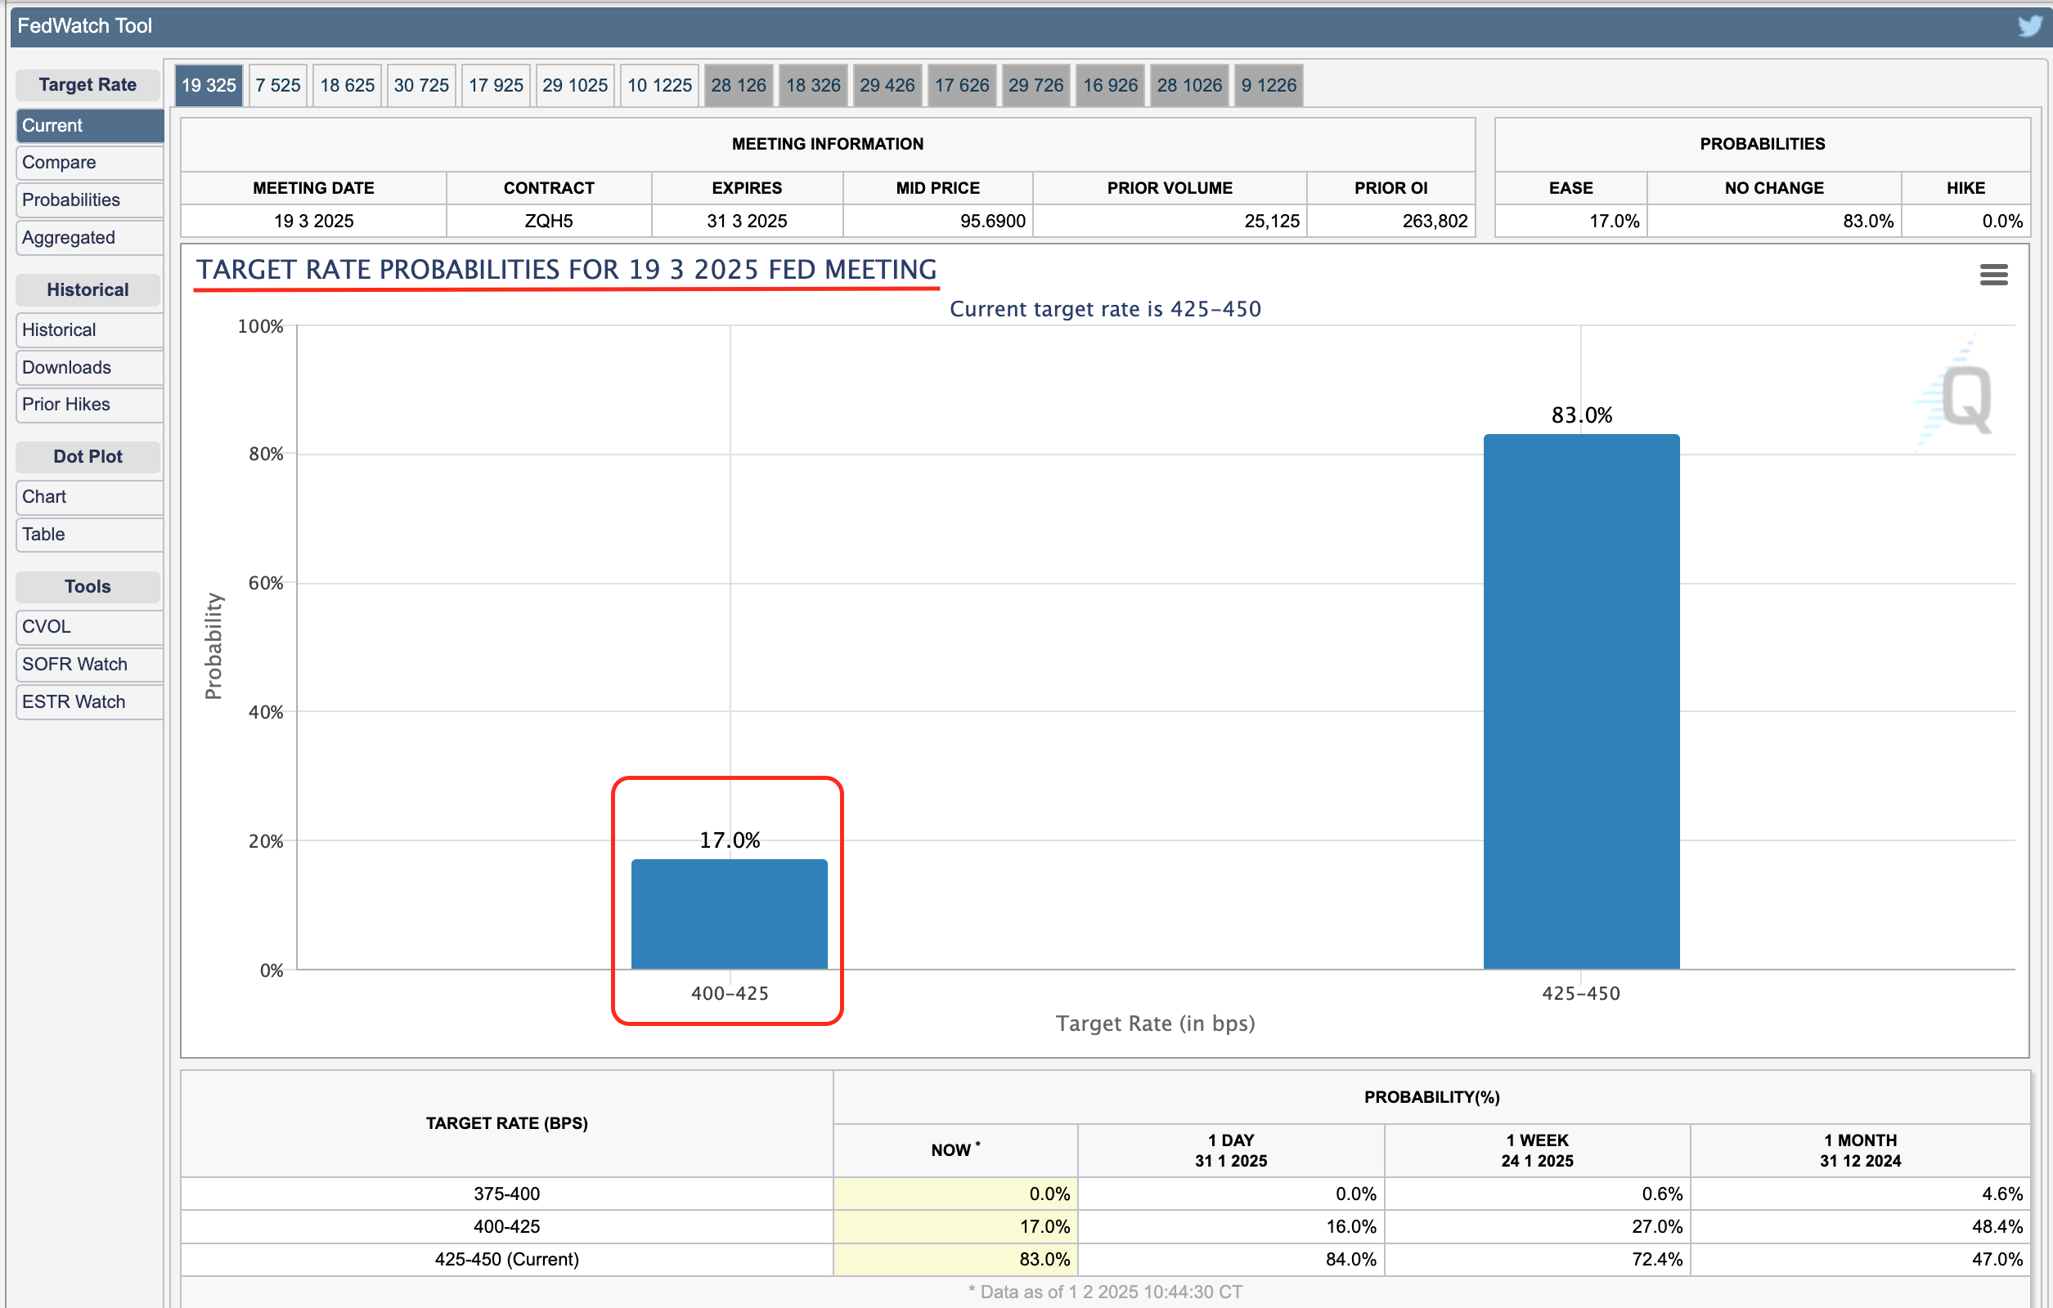2053x1308 pixels.
Task: Open the chart hamburger menu icon
Action: (1993, 275)
